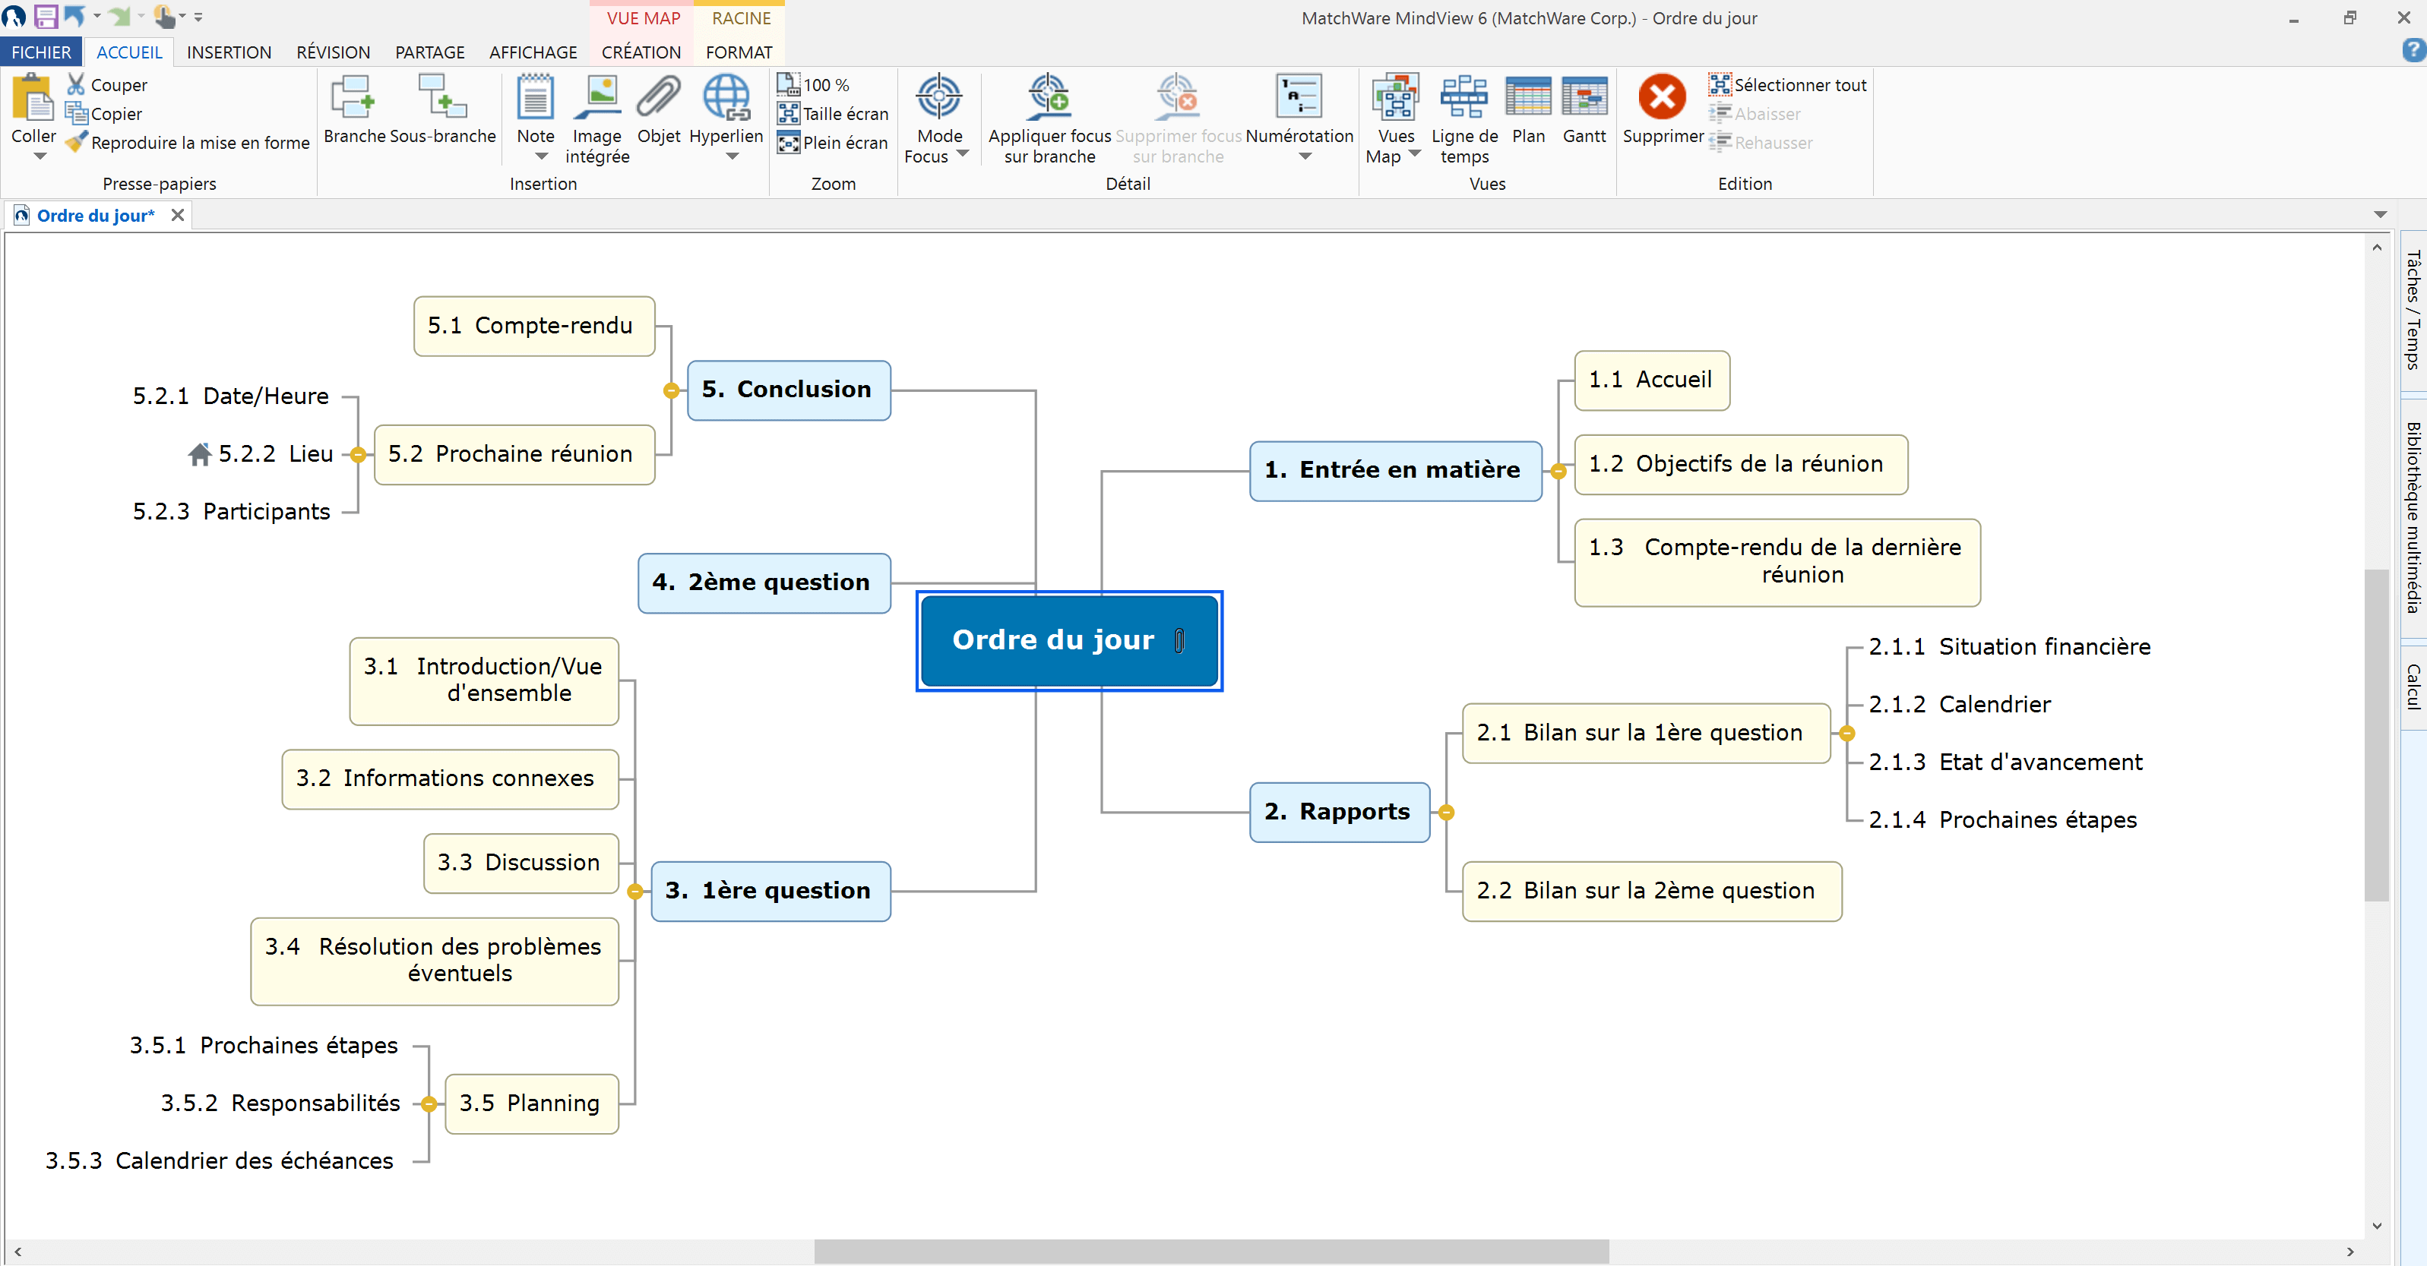The width and height of the screenshot is (2427, 1266).
Task: Click the Copier icon
Action: tap(76, 113)
